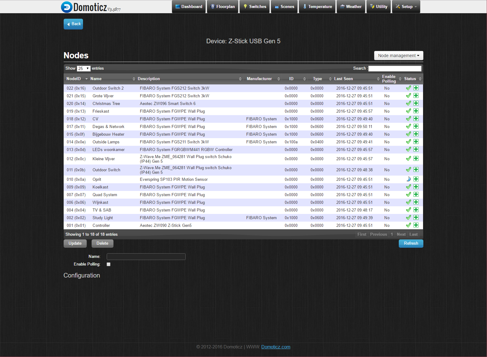Sort table by Description column
The height and width of the screenshot is (357, 487).
point(189,79)
